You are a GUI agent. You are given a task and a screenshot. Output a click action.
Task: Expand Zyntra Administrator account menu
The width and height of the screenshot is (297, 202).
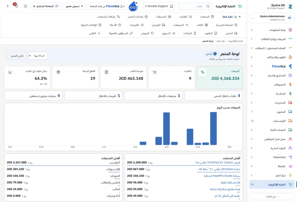(272, 18)
